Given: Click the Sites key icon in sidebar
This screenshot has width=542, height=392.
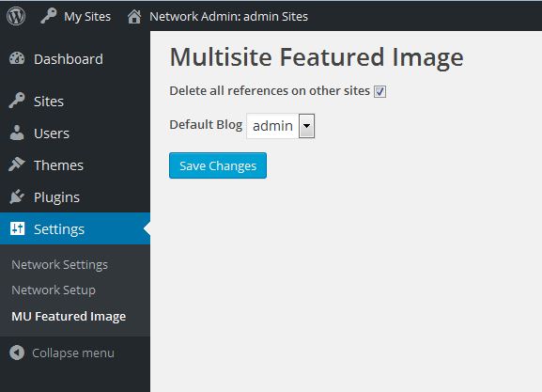Looking at the screenshot, I should pyautogui.click(x=17, y=101).
